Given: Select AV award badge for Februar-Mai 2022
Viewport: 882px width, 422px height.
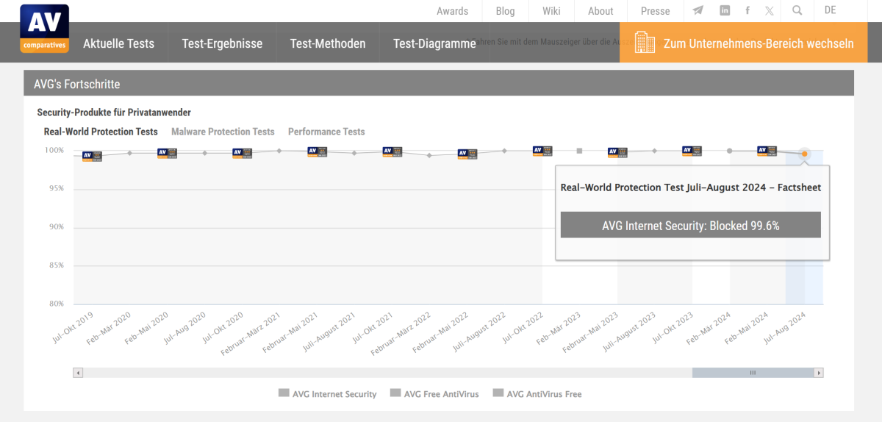Looking at the screenshot, I should click(x=467, y=154).
